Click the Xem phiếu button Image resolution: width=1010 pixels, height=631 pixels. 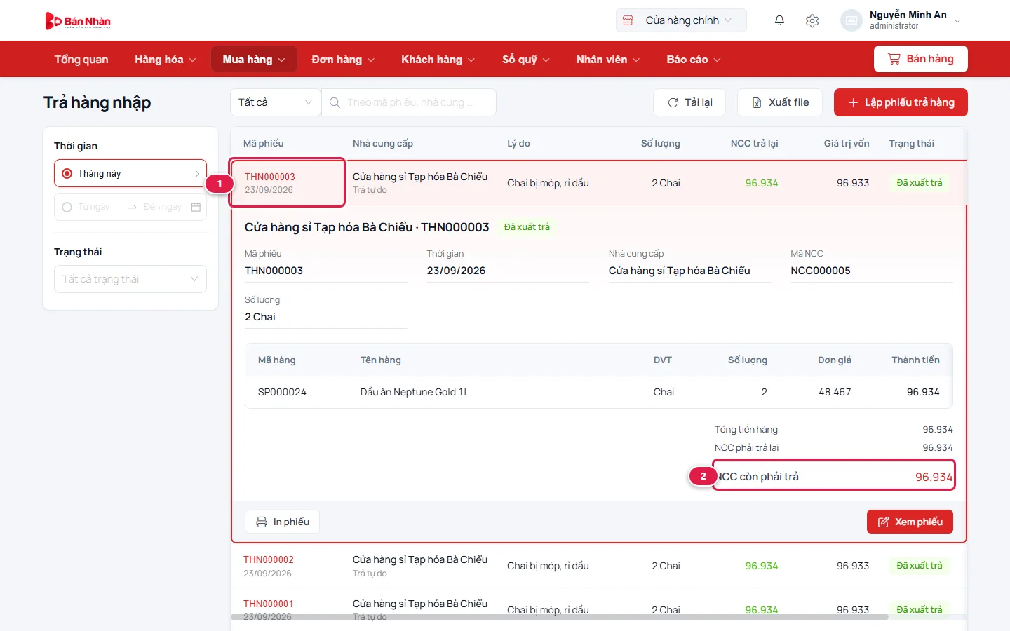click(910, 522)
